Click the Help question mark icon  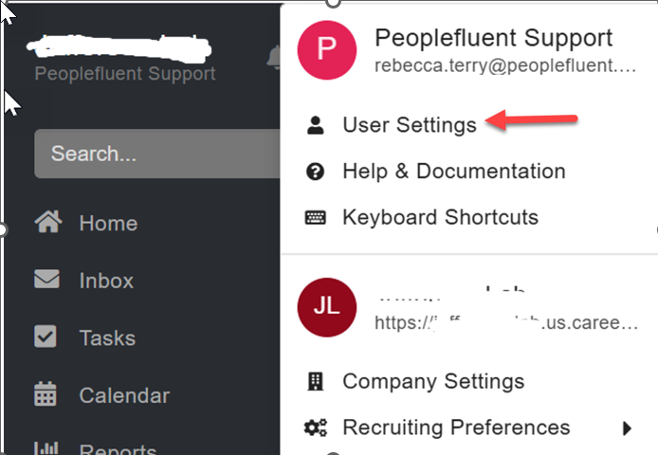coord(315,172)
